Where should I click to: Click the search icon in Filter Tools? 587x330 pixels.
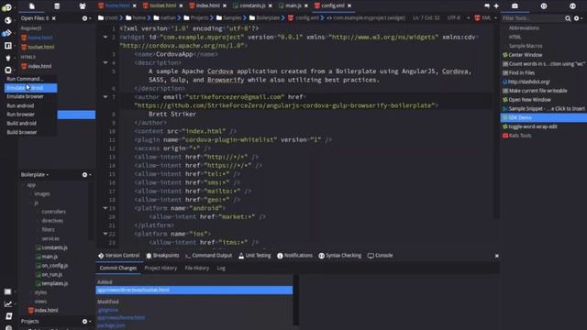click(568, 18)
